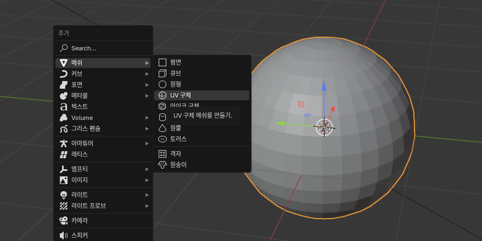The image size is (482, 241).
Task: Click the 토러스 torus icon
Action: pos(162,139)
